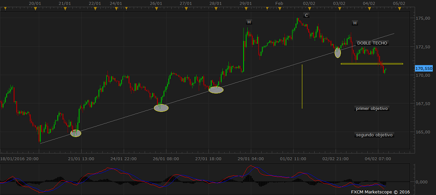Click the triangle marker under the 26/01 date
This screenshot has width=436, height=195.
pos(157,9)
